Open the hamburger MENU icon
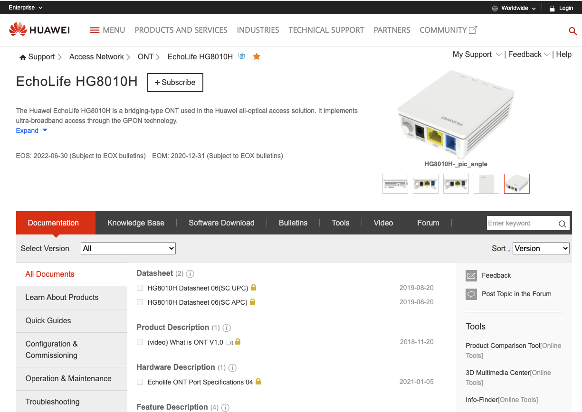This screenshot has width=582, height=412. point(95,29)
